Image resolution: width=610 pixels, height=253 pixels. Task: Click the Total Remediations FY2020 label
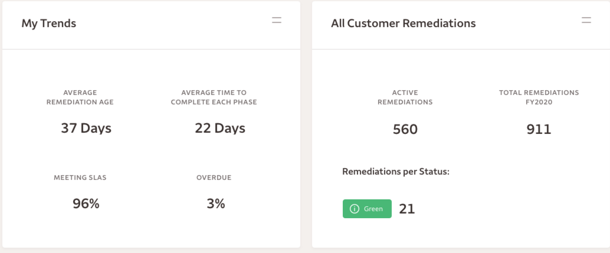pos(539,97)
